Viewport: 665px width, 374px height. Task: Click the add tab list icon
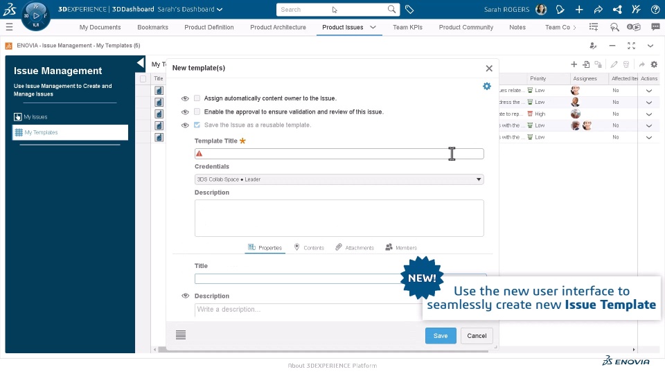click(594, 27)
